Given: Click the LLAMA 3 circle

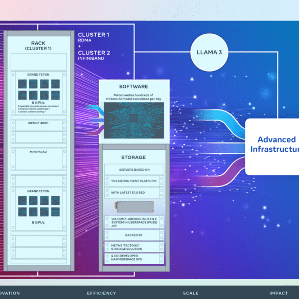Looking at the screenshot, I should [x=209, y=52].
